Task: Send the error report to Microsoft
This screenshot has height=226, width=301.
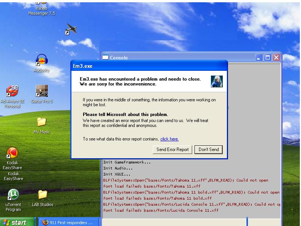Action: [172, 150]
